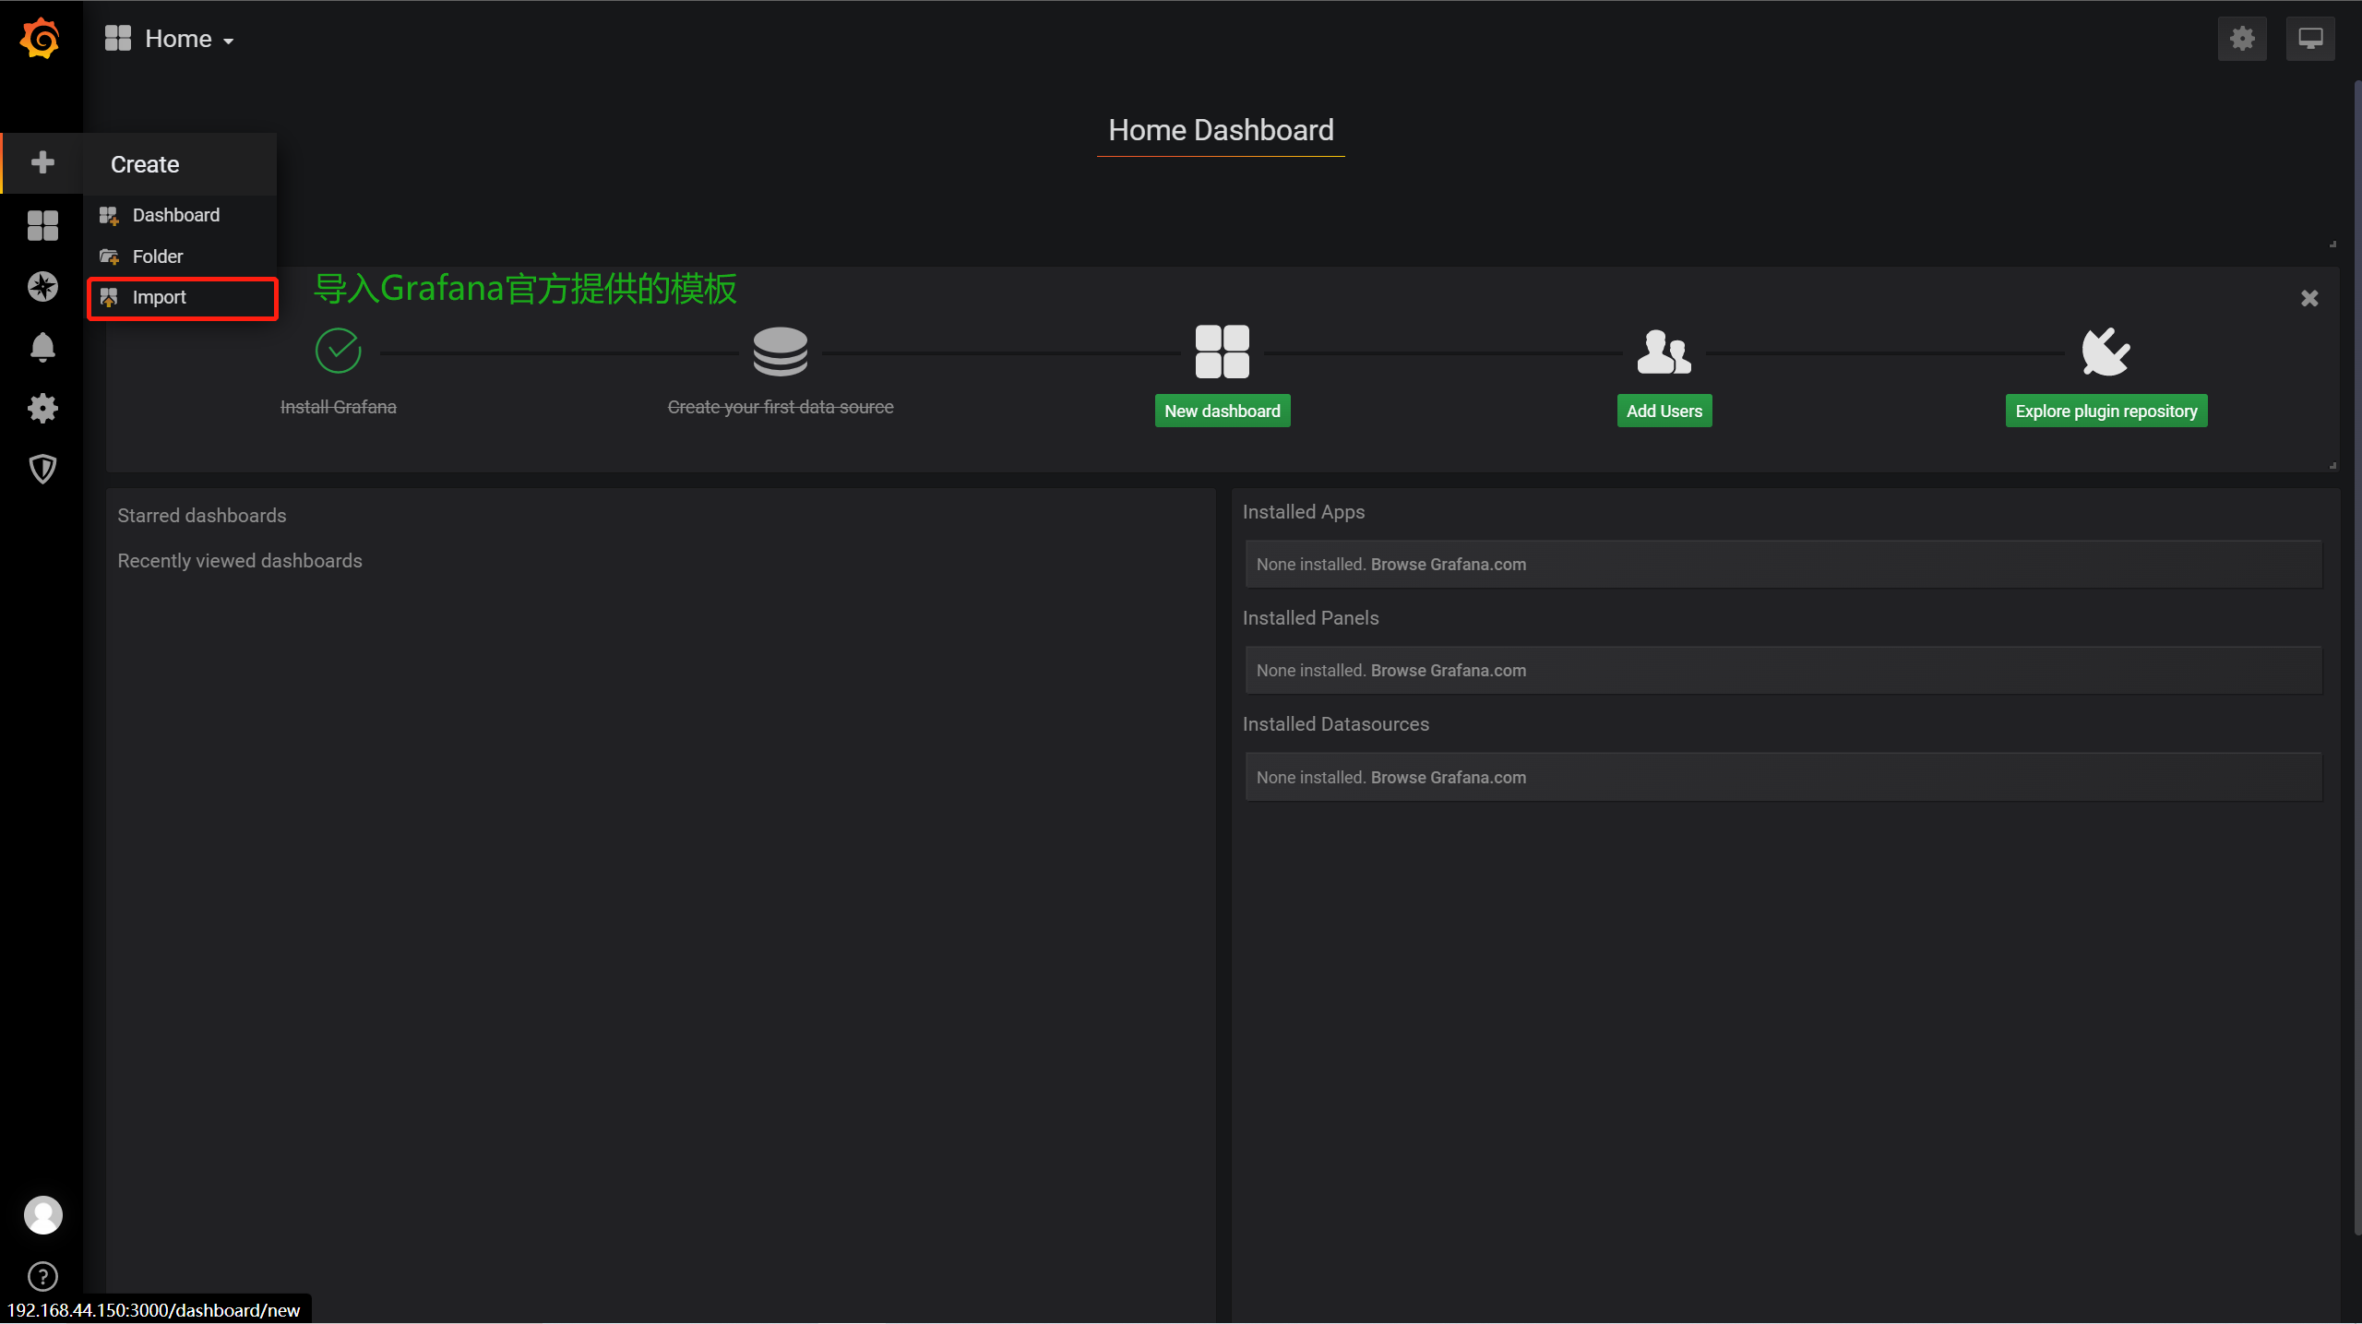The width and height of the screenshot is (2362, 1324).
Task: Click the user avatar icon in sidebar
Action: tap(42, 1214)
